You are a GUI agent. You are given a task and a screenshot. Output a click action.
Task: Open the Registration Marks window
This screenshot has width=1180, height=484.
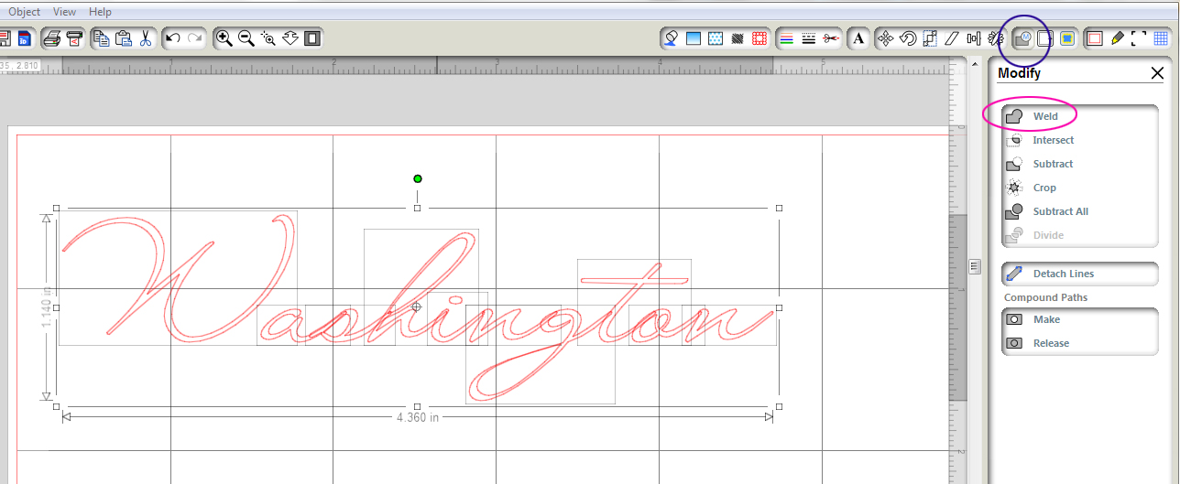click(1139, 38)
